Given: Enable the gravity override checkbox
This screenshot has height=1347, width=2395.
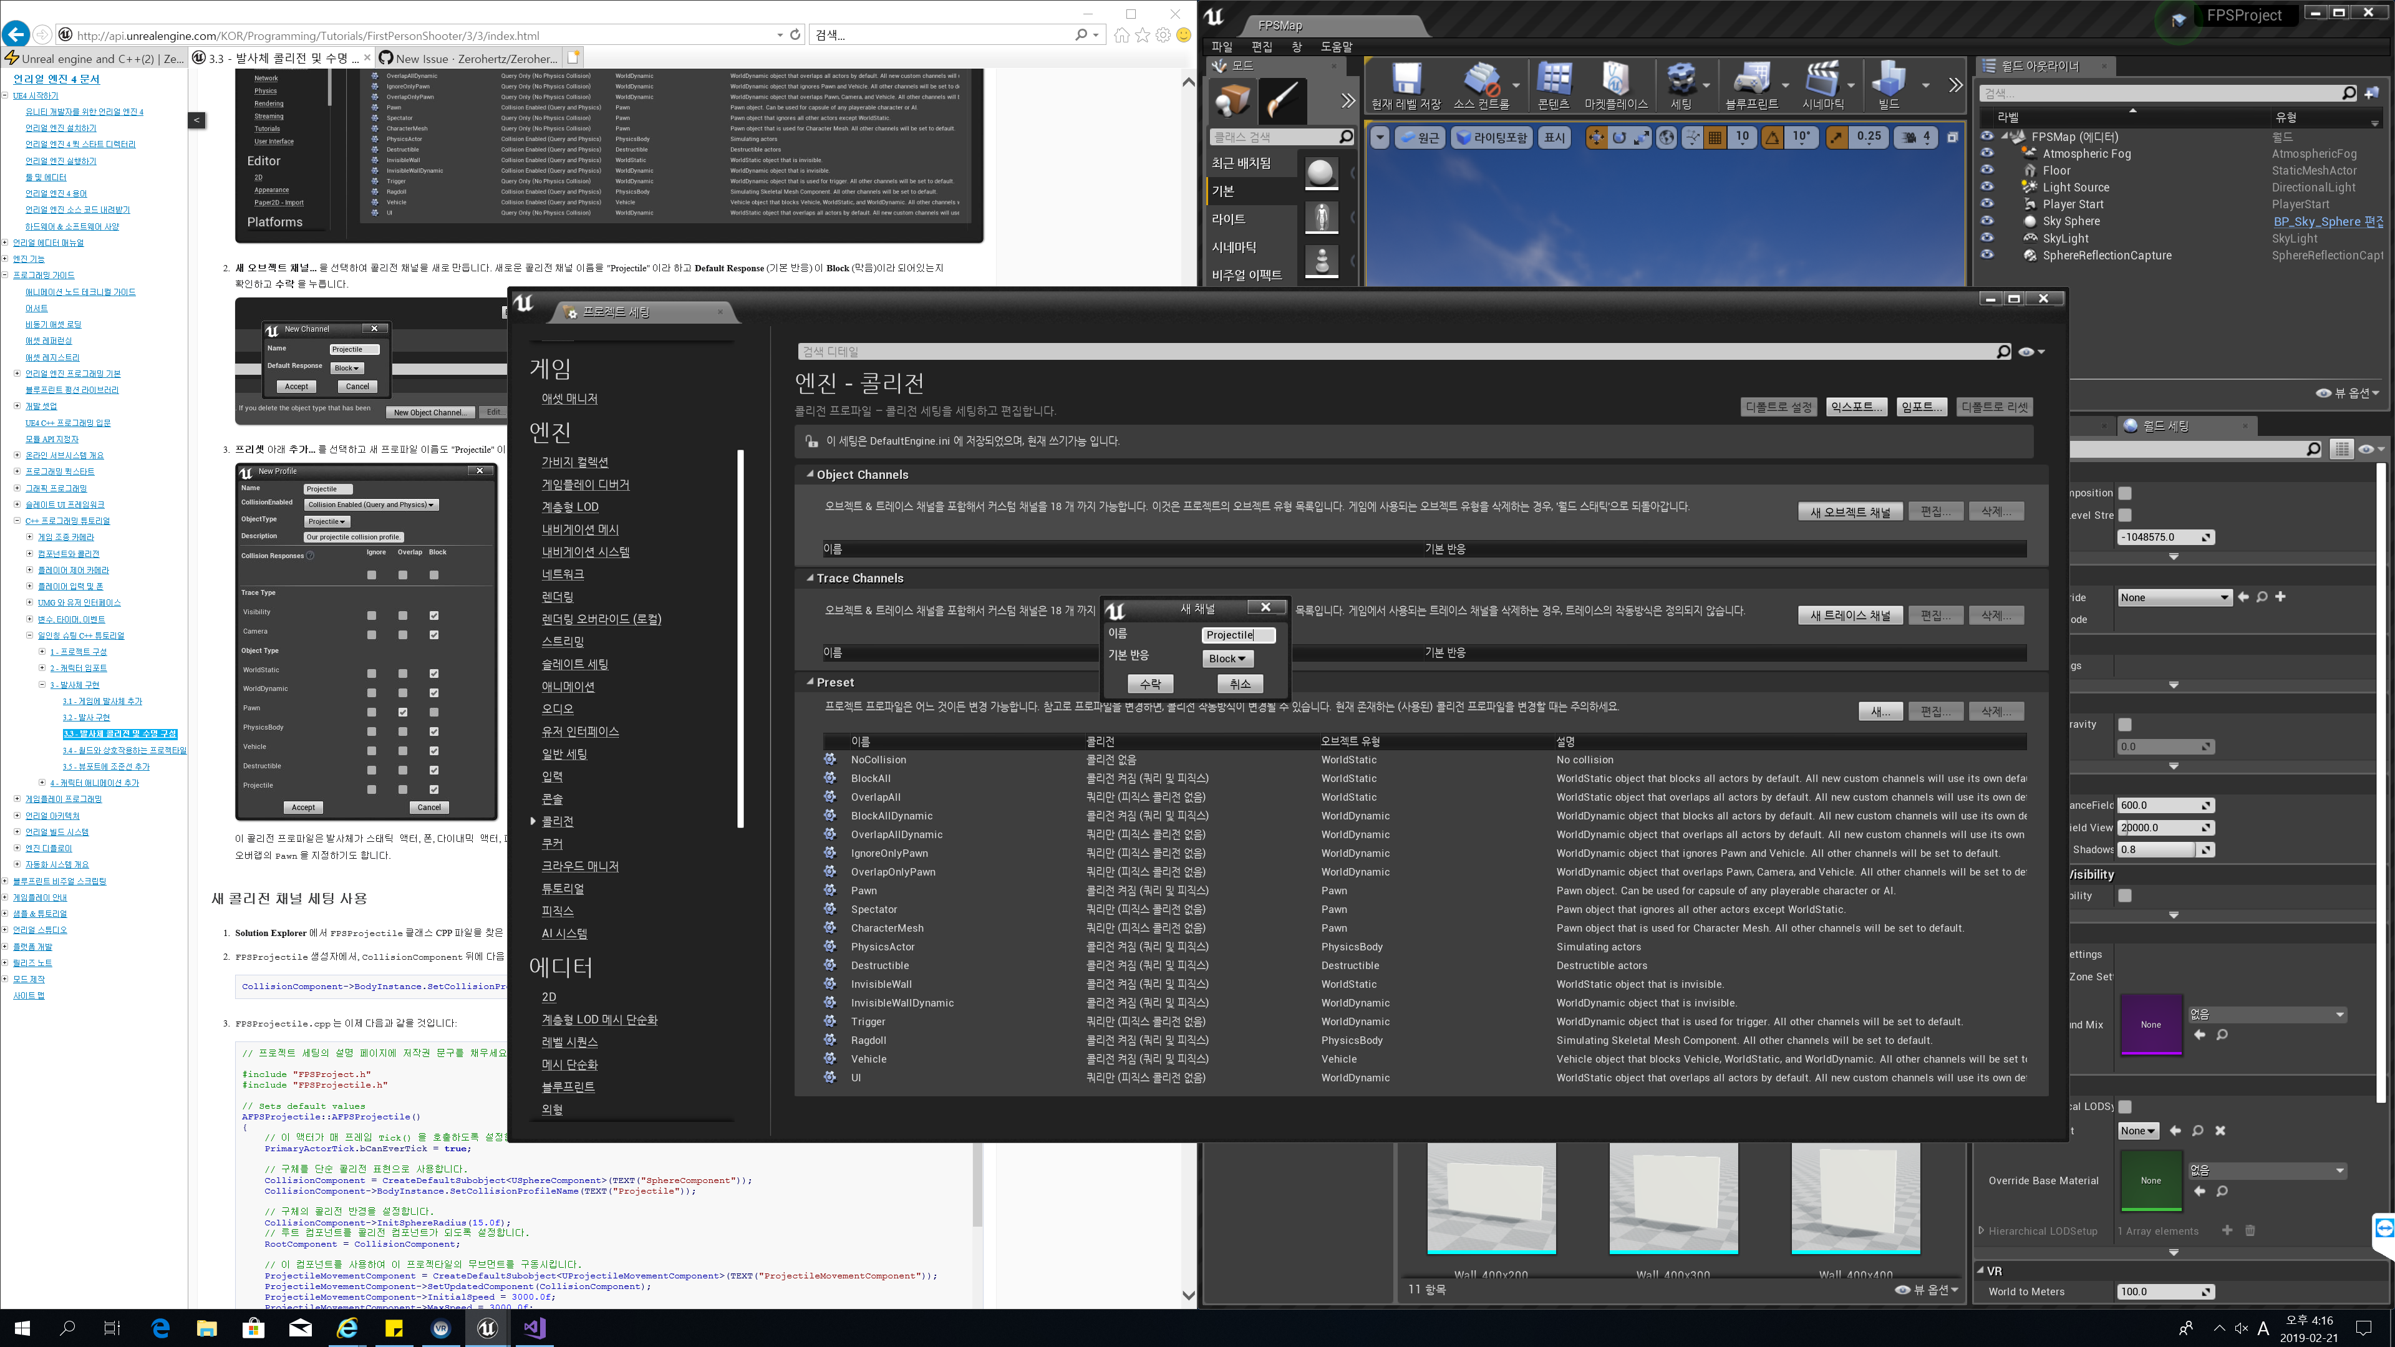Looking at the screenshot, I should (2124, 724).
